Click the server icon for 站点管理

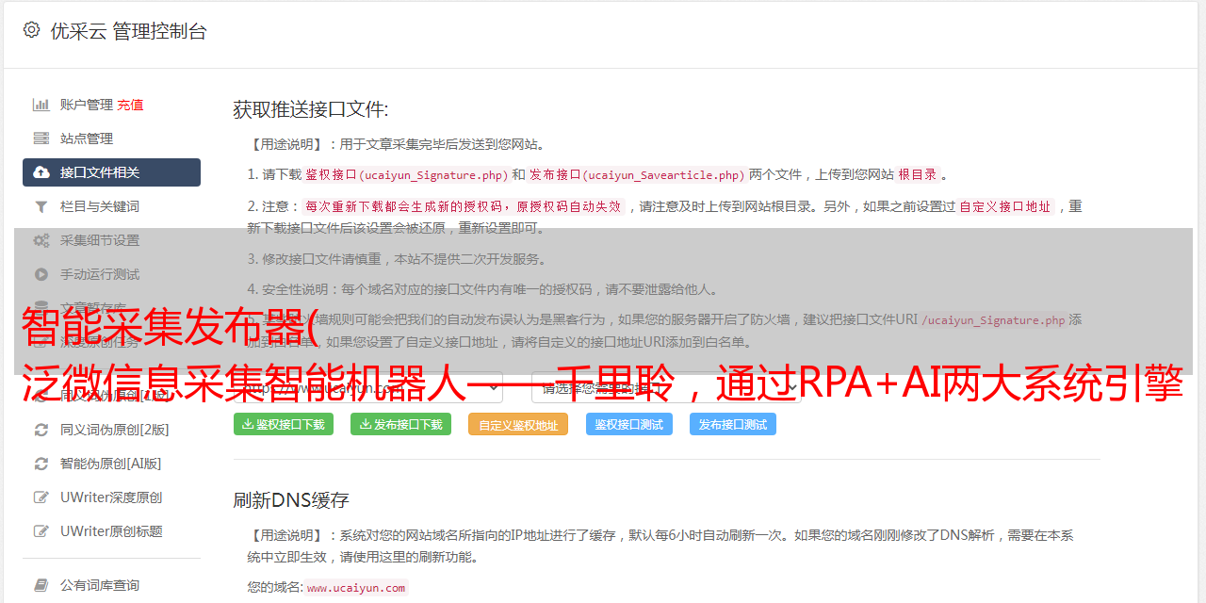(x=41, y=139)
